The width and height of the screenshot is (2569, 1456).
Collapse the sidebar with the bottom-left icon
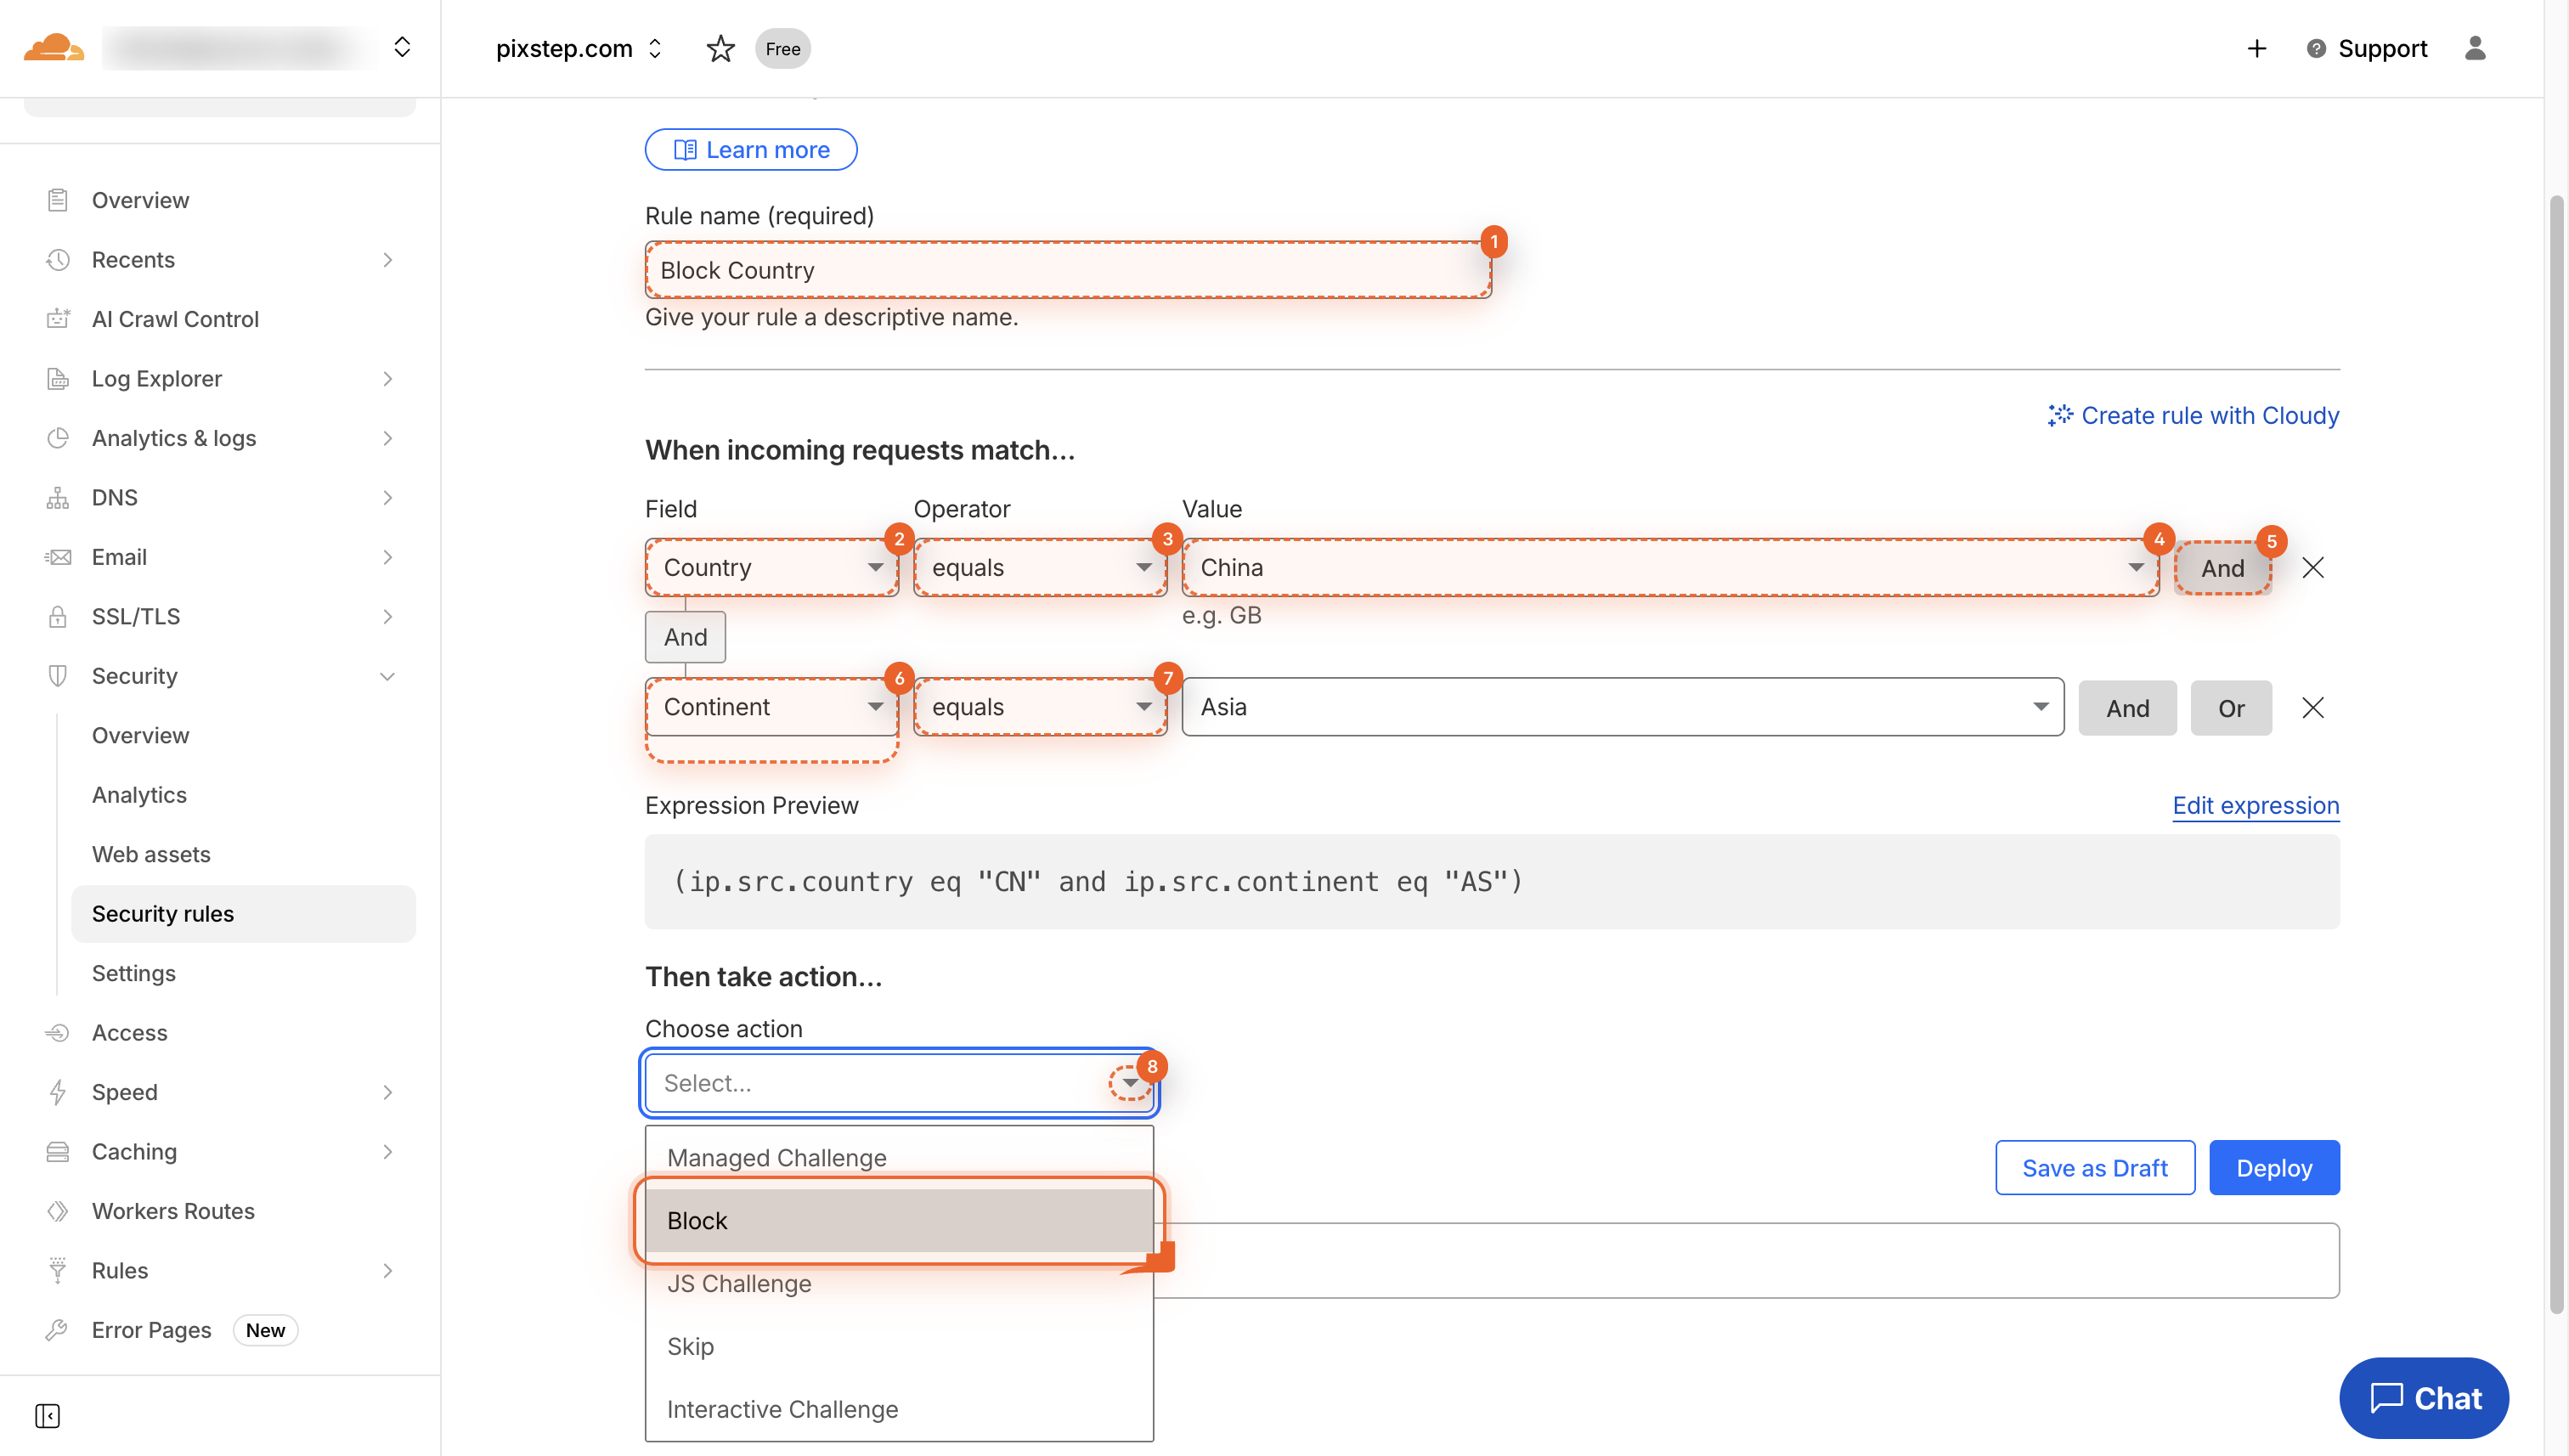click(47, 1417)
